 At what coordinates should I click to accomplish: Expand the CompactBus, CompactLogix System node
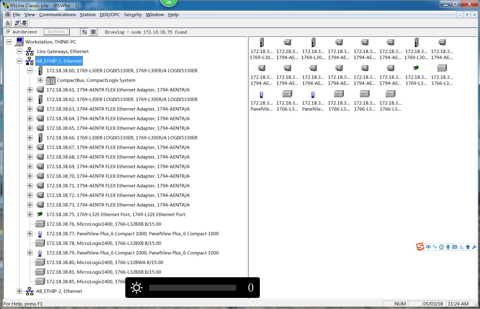(40, 80)
